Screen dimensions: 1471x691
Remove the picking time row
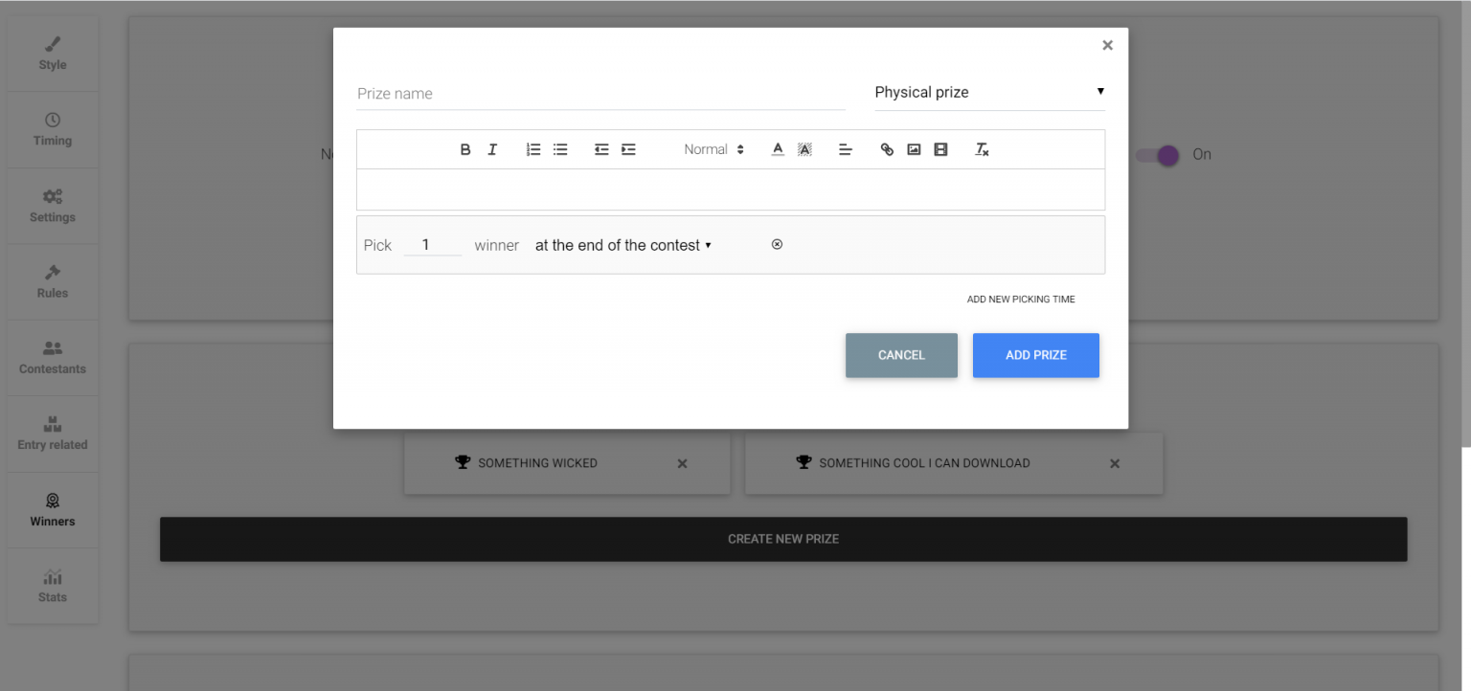[x=777, y=245]
